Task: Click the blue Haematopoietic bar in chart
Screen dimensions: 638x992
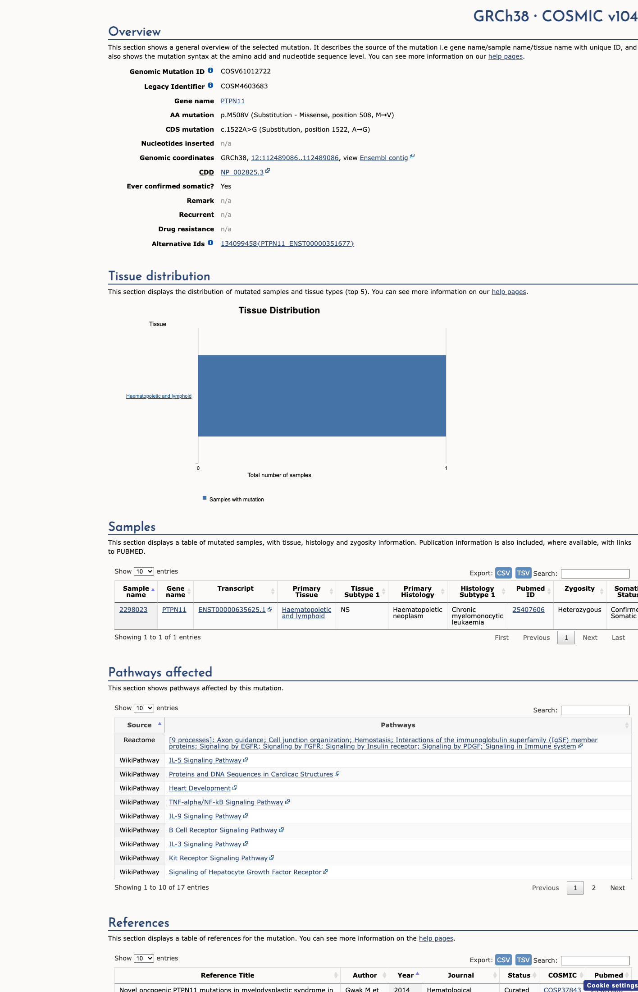Action: pyautogui.click(x=322, y=396)
